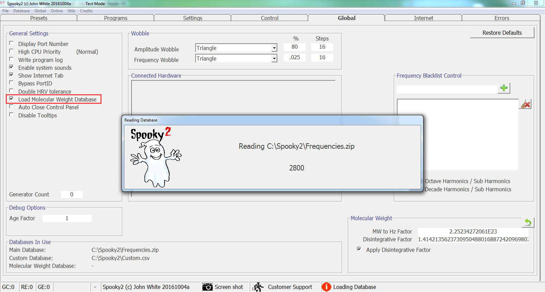Click Main Database path C:\Spooky2\Frequencies.zip
The width and height of the screenshot is (545, 292).
pos(125,250)
